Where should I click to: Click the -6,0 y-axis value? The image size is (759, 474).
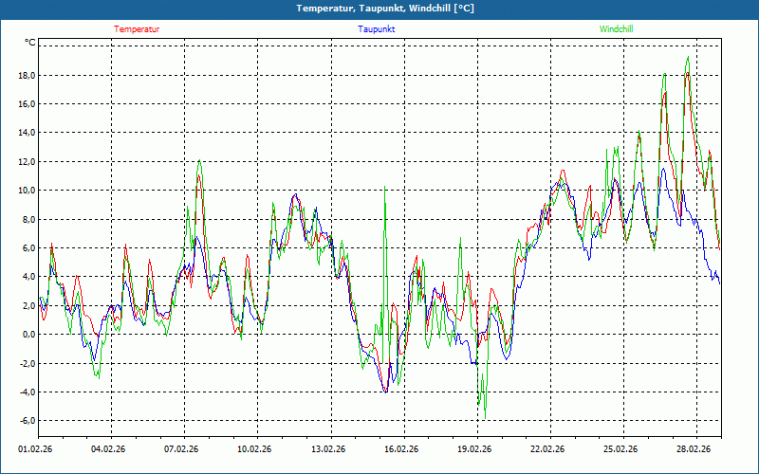pyautogui.click(x=26, y=421)
